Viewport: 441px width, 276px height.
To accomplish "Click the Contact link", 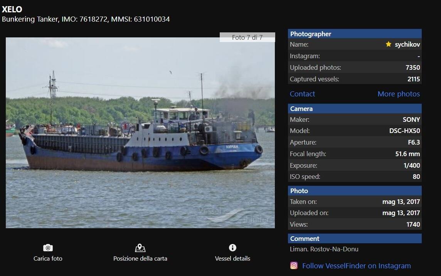I will coord(302,94).
